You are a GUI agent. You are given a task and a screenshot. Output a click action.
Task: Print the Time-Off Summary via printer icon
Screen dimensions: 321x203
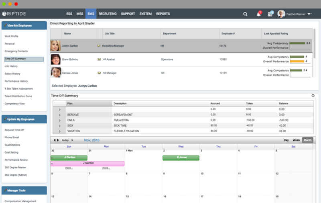pos(313,96)
